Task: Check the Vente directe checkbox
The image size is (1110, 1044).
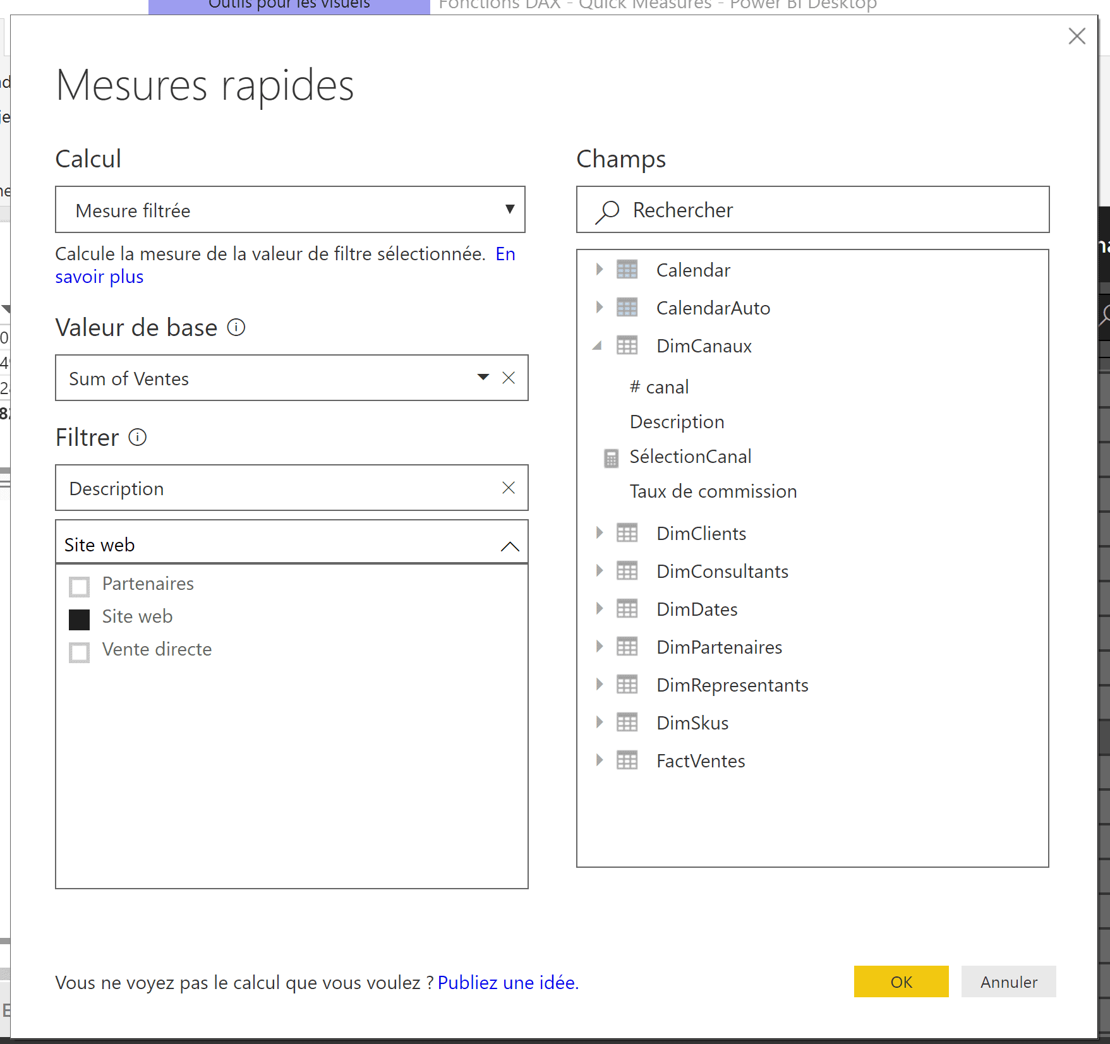Action: pos(80,652)
